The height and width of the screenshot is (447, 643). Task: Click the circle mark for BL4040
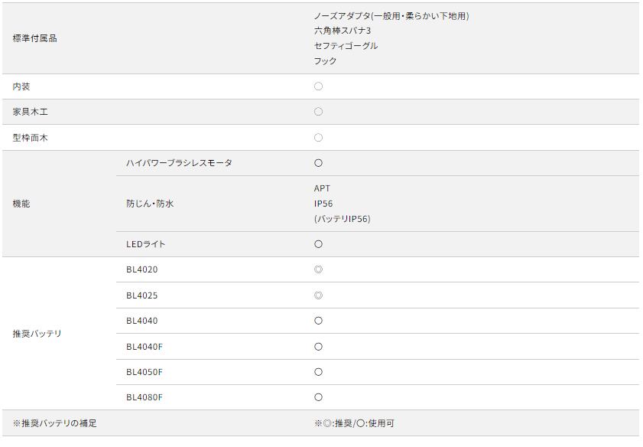318,321
